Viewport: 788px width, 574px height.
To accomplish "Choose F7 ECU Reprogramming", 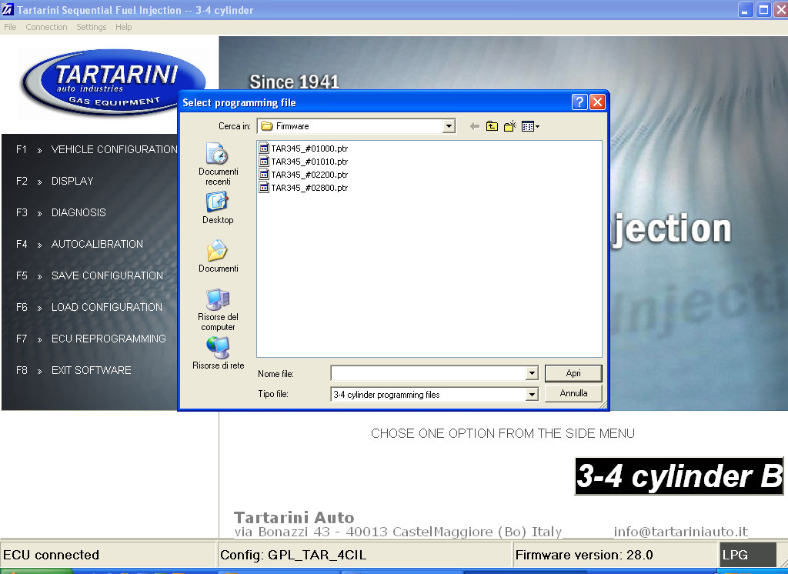I will point(91,339).
